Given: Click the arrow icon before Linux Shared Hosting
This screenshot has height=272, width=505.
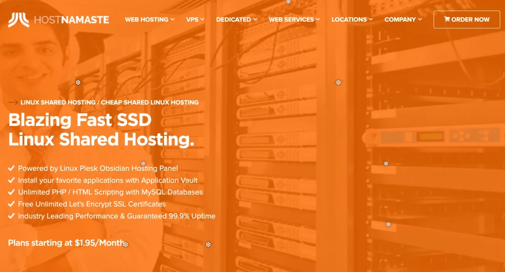Looking at the screenshot, I should [13, 102].
